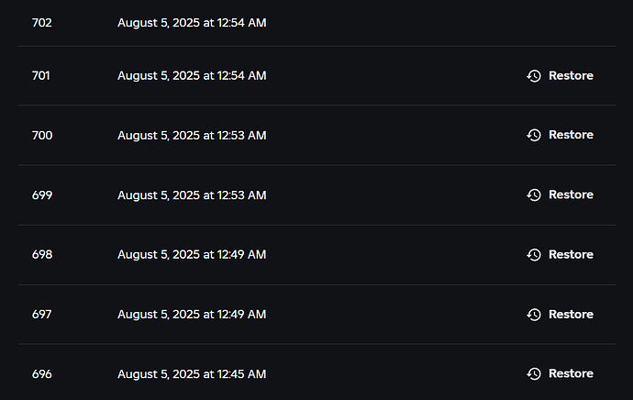Restore version 698 via its Restore text
The width and height of the screenshot is (633, 400).
tap(571, 254)
